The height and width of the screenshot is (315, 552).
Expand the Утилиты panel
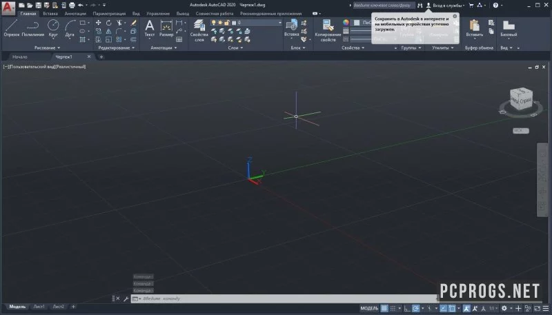tap(442, 48)
